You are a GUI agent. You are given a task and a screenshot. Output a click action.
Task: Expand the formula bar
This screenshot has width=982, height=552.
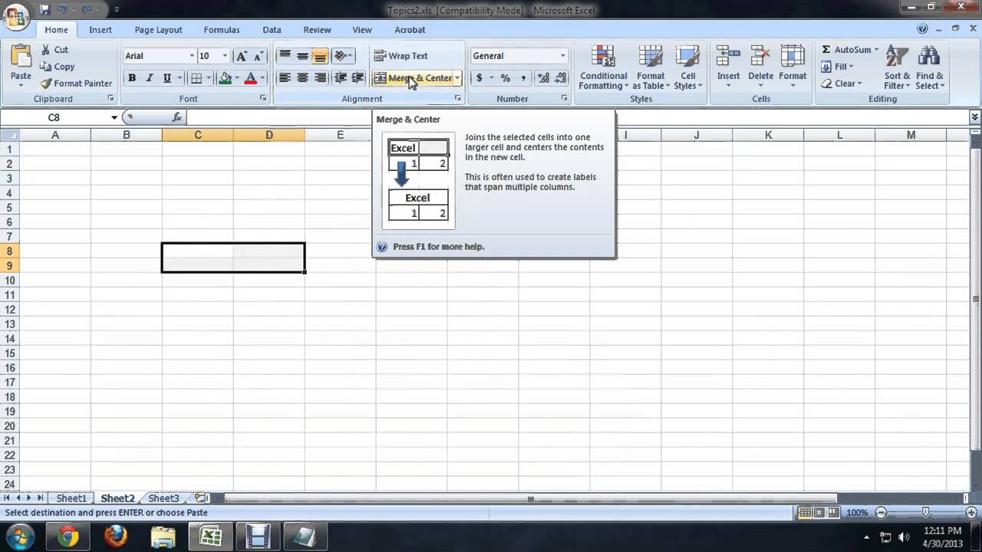(974, 117)
